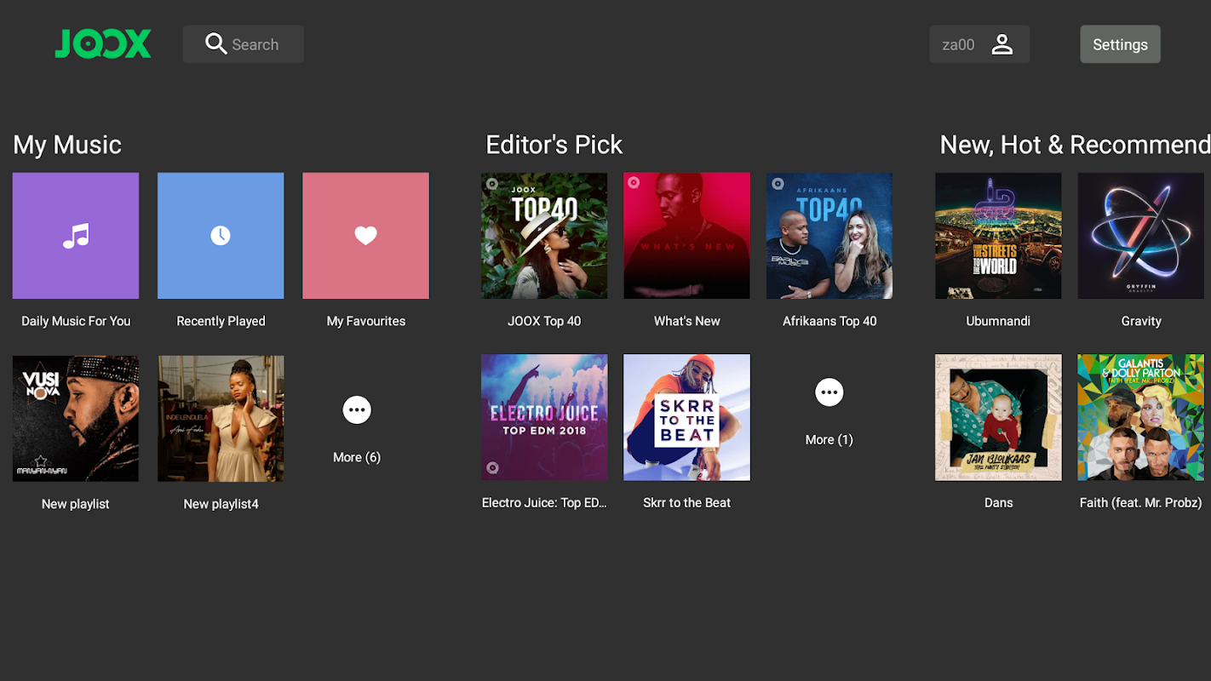Click the "New playlist4" label

pyautogui.click(x=221, y=504)
